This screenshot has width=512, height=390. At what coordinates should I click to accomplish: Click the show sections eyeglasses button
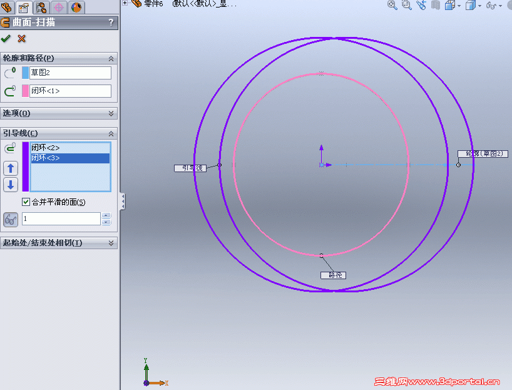point(11,219)
